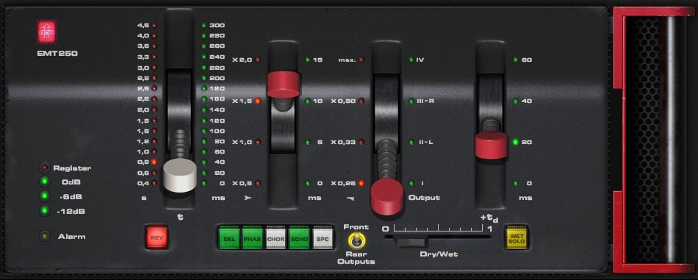The height and width of the screenshot is (280, 698).
Task: Flip the Front/Rear Outputs switch
Action: coord(355,241)
